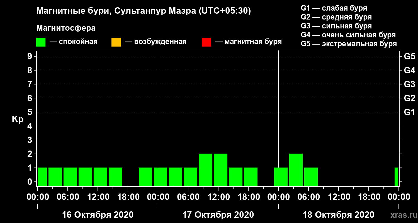Click the '— спокойная' legend label
The image size is (418, 223).
pos(74,42)
